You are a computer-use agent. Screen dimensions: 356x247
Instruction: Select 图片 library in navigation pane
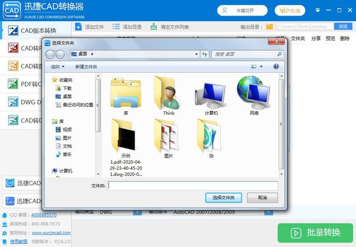pyautogui.click(x=64, y=138)
